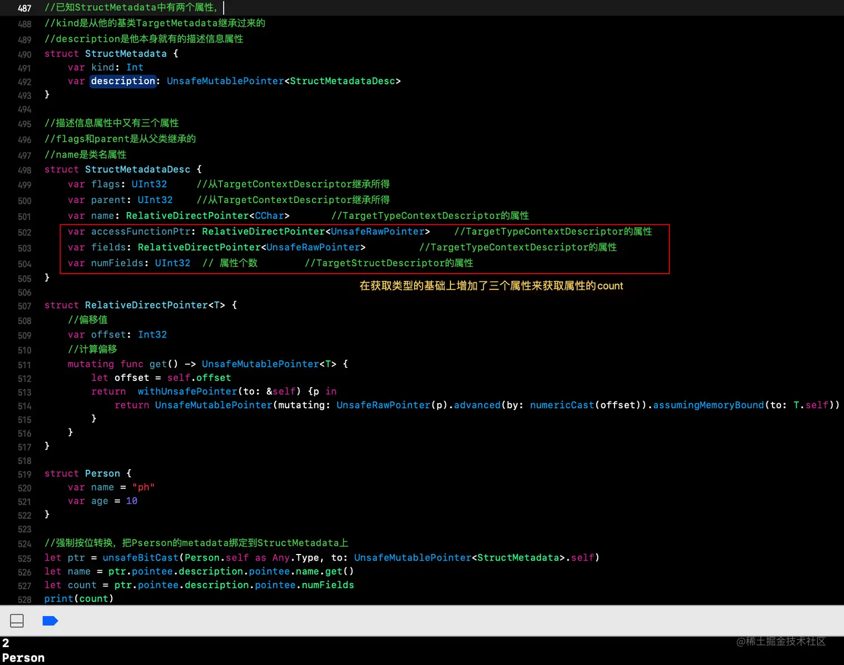
Task: Click gutter line number 507
Action: (25, 306)
